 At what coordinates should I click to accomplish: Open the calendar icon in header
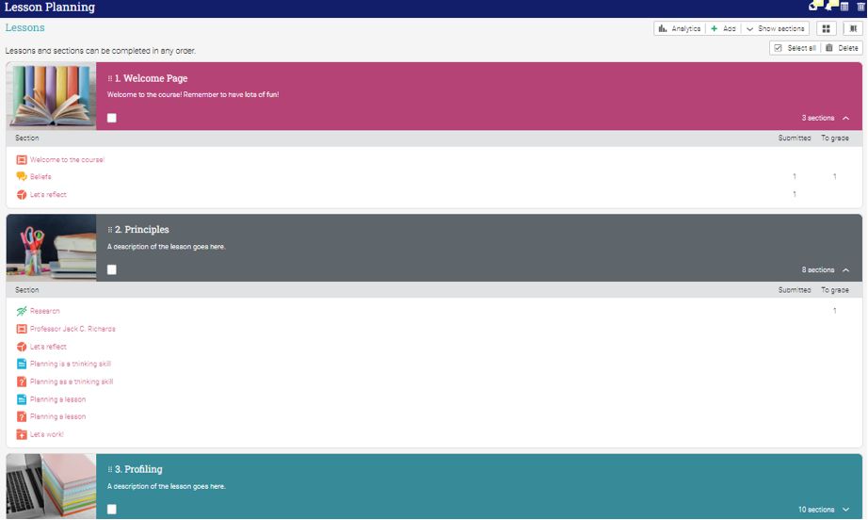pos(844,7)
